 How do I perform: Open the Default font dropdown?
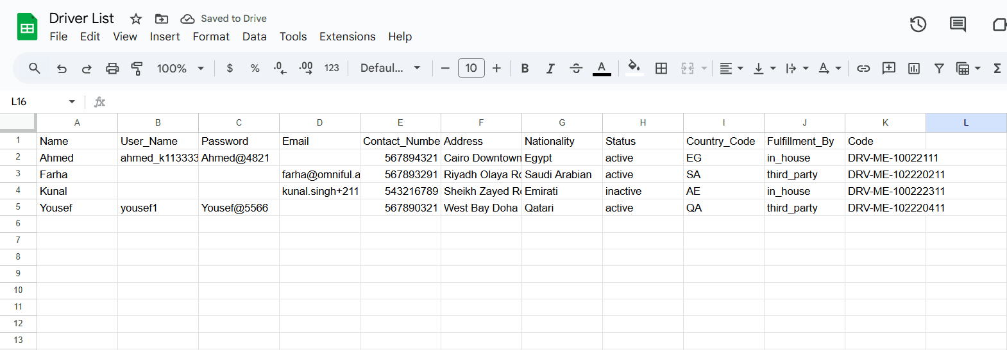click(x=390, y=69)
